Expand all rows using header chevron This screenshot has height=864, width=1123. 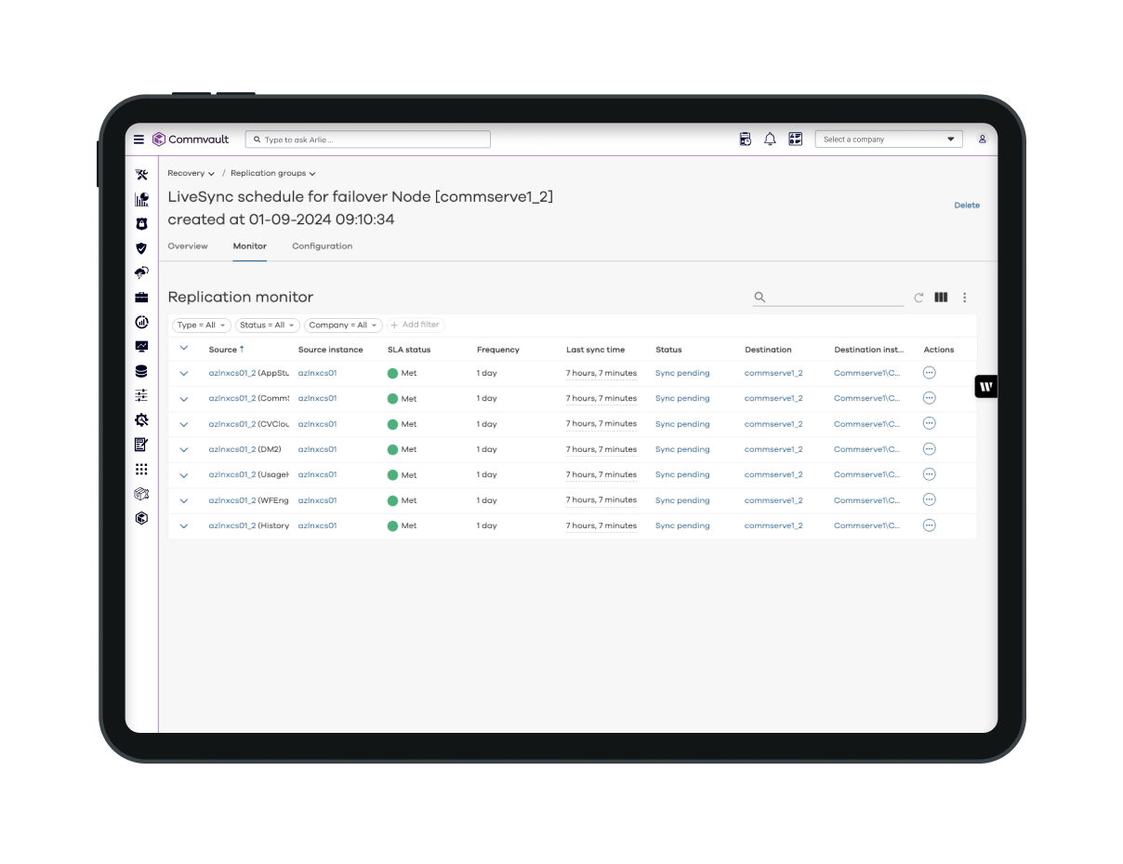[x=184, y=349]
